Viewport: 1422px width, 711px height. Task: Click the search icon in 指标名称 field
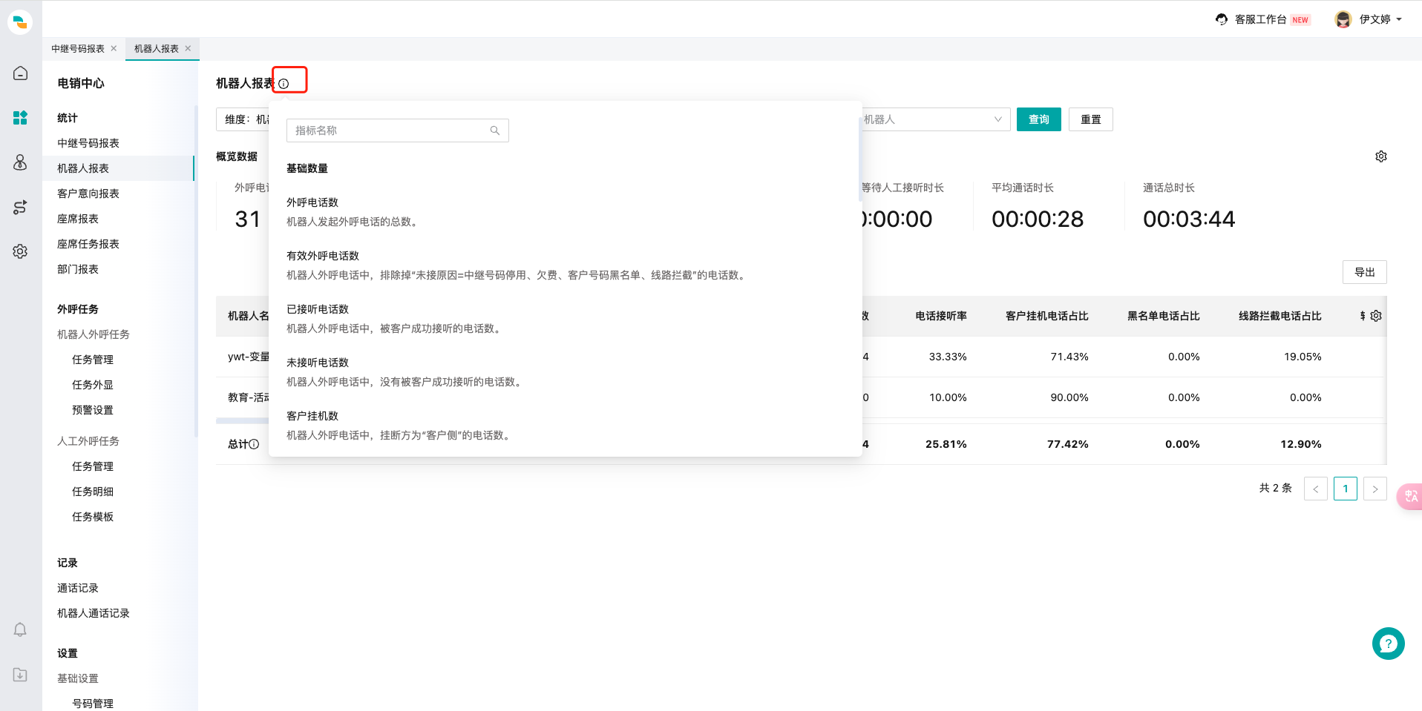[495, 130]
